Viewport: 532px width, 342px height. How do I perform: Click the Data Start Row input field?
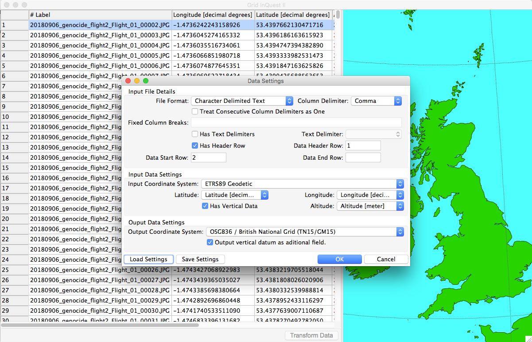(x=208, y=157)
